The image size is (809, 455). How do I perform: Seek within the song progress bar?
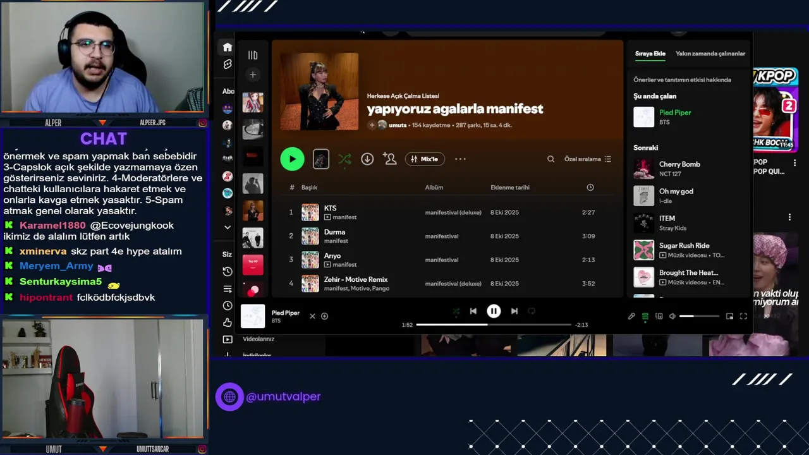point(494,325)
